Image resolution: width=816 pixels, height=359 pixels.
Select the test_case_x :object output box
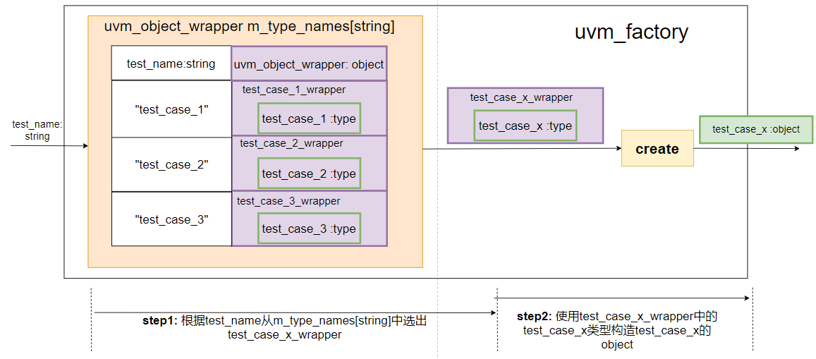[755, 129]
